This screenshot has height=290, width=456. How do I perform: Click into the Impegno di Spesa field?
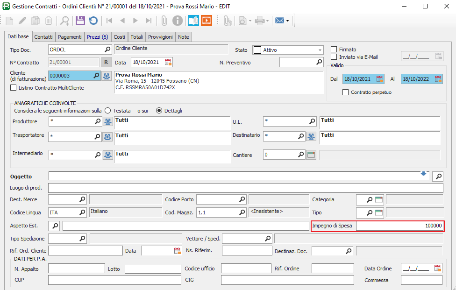(399, 226)
